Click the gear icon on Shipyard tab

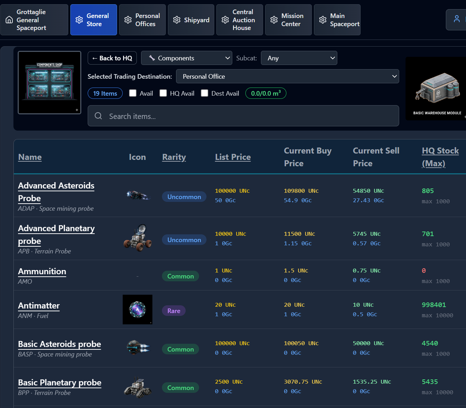177,20
